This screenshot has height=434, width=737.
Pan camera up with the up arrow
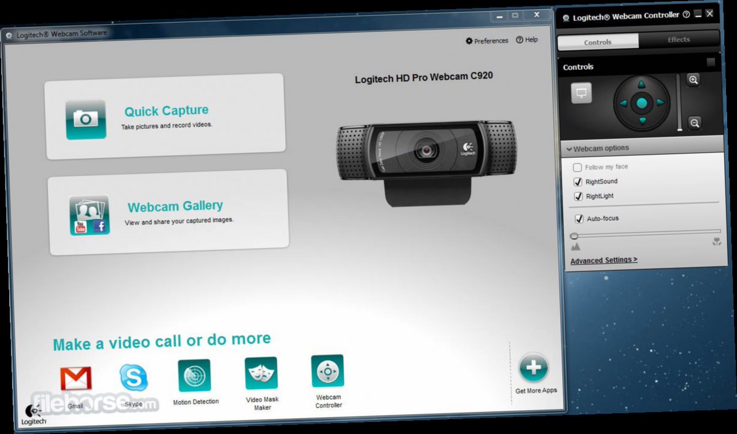(642, 85)
